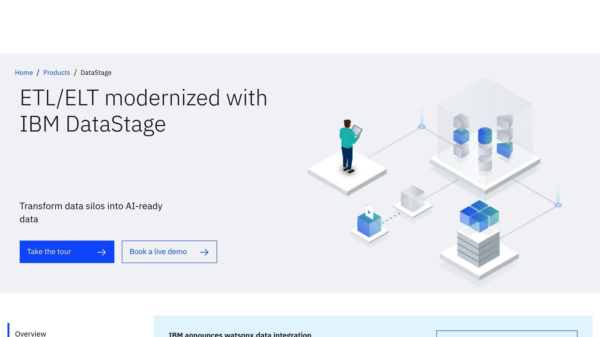The width and height of the screenshot is (600, 337).
Task: Click the arrow icon in Take the tour
Action: point(102,252)
